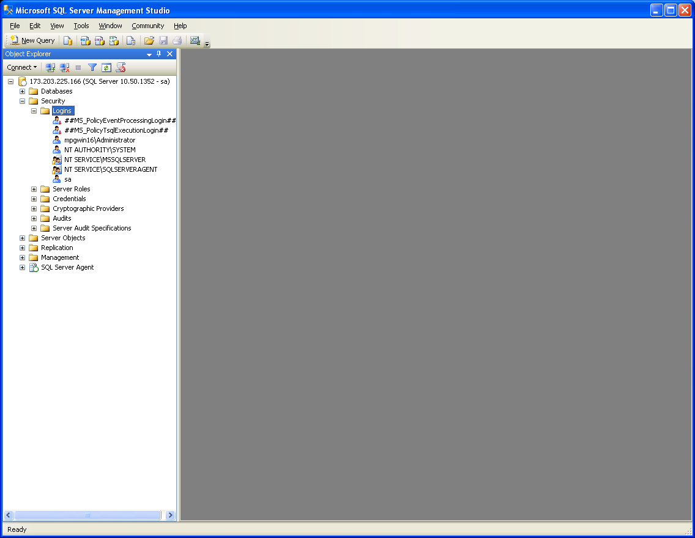Click the SQL Server Agent icon
This screenshot has height=538, width=695.
(x=34, y=267)
